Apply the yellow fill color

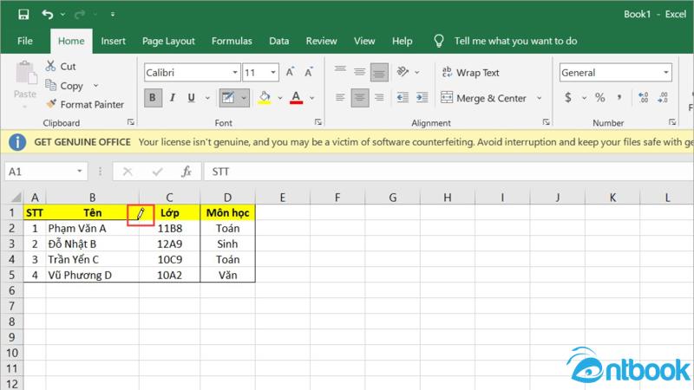click(x=265, y=98)
